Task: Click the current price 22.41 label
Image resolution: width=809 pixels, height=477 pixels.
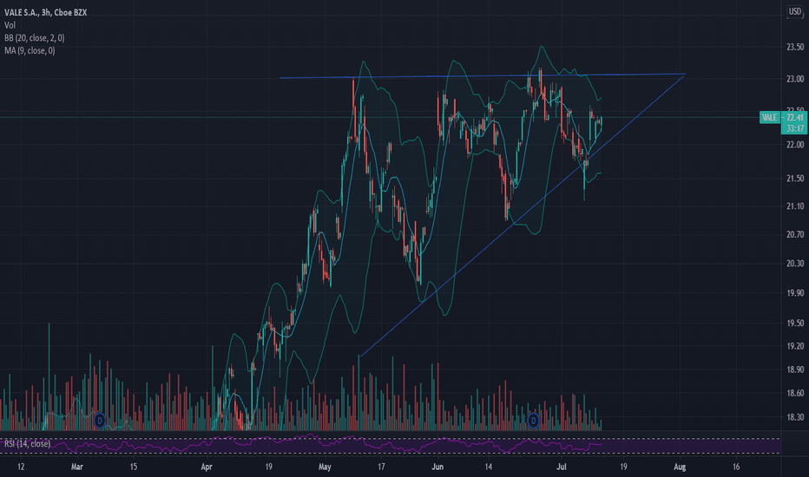Action: click(x=794, y=118)
